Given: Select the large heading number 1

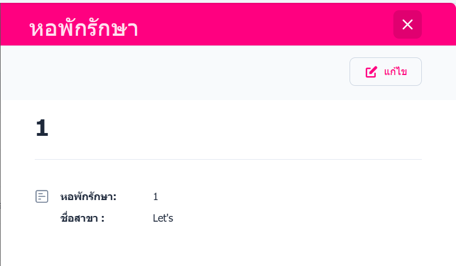Looking at the screenshot, I should tap(42, 128).
